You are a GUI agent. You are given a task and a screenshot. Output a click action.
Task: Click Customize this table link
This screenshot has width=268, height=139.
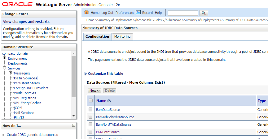coord(105,74)
